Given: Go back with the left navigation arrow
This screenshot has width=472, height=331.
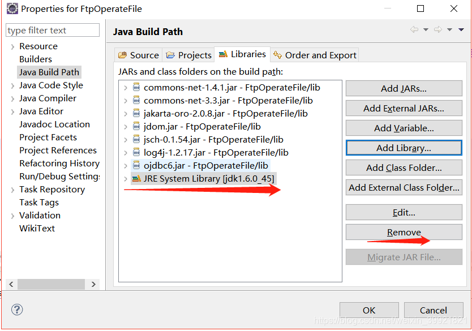Looking at the screenshot, I should (x=414, y=29).
